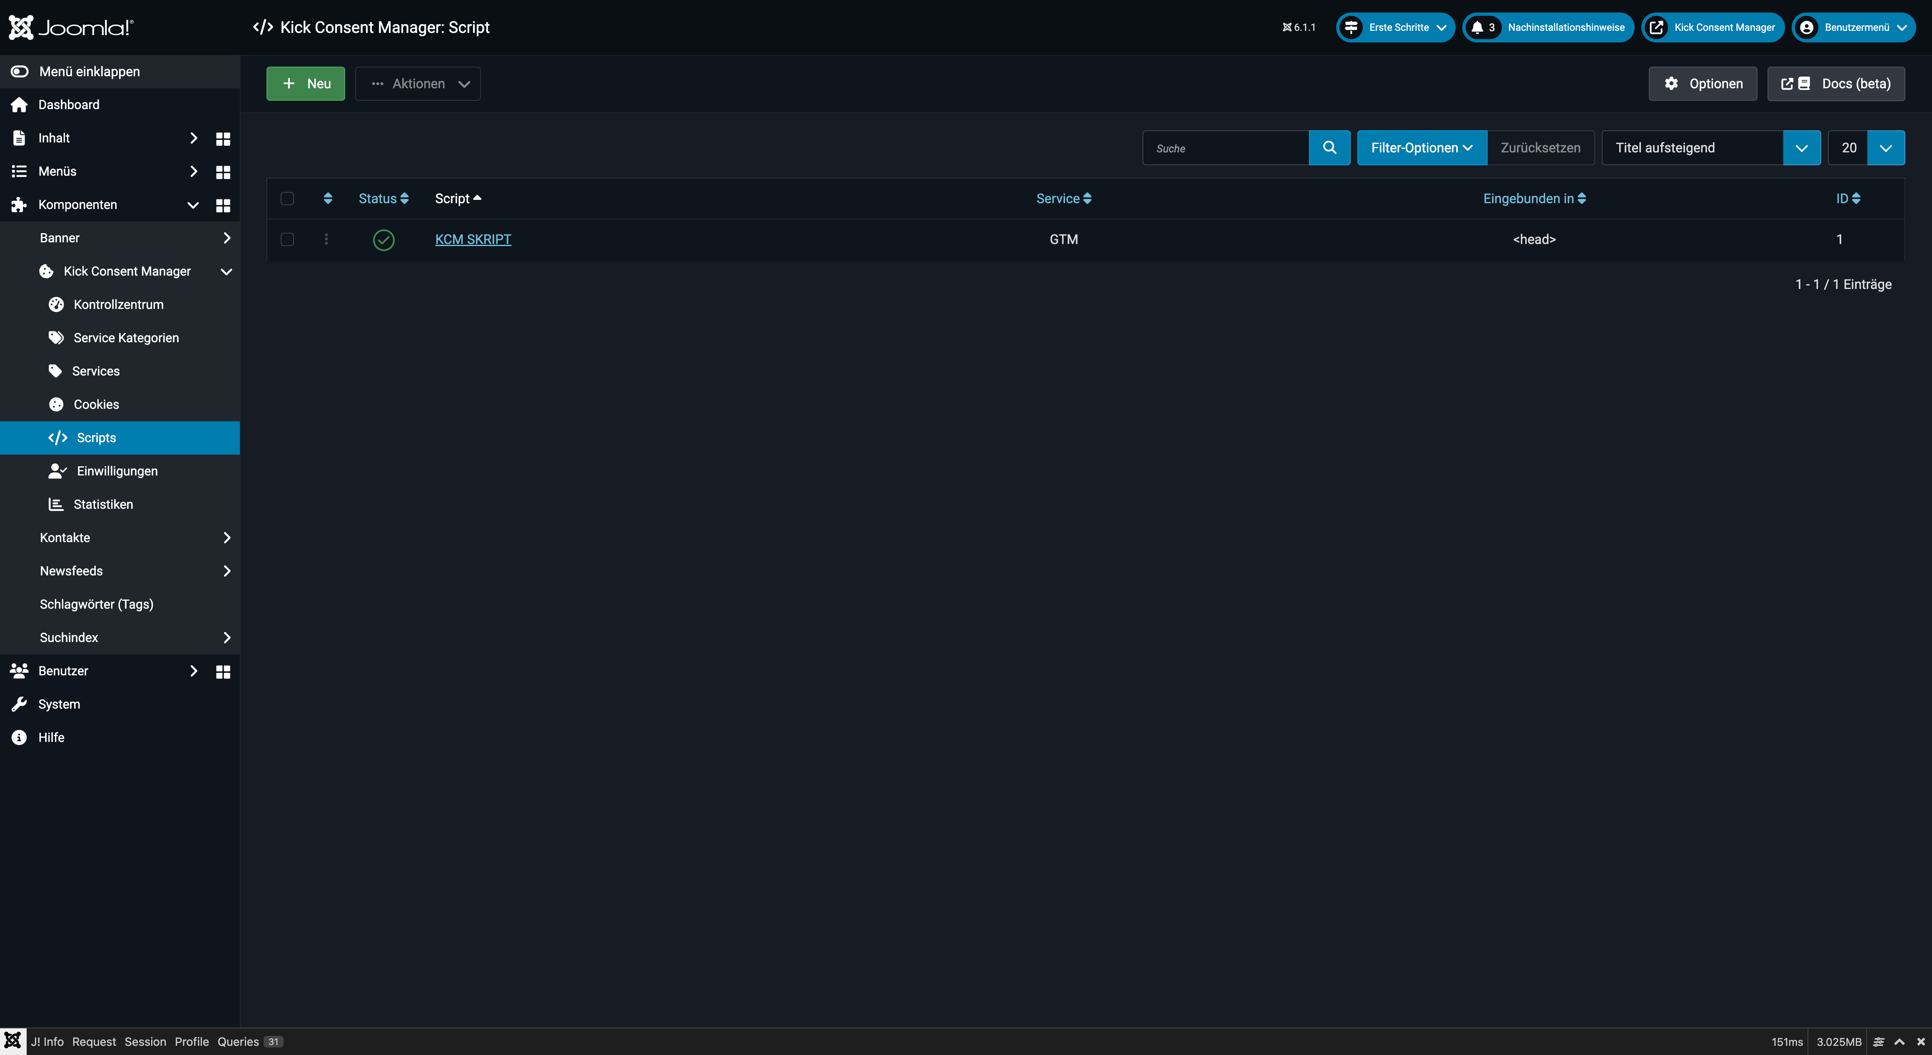Open Kick Consent Manager site link in header

click(1712, 28)
